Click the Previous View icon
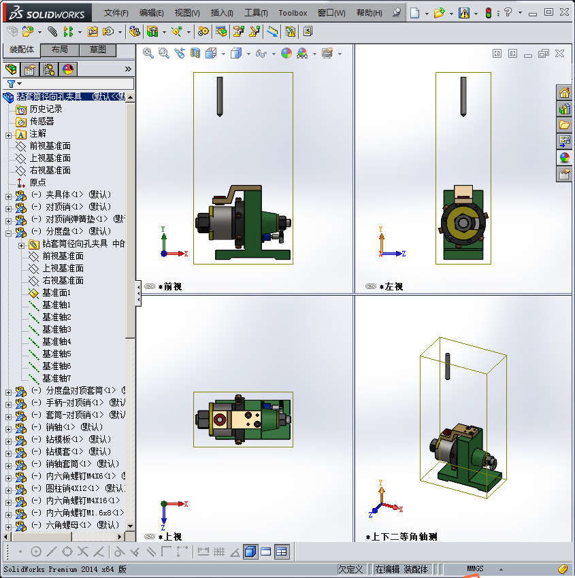 180,54
